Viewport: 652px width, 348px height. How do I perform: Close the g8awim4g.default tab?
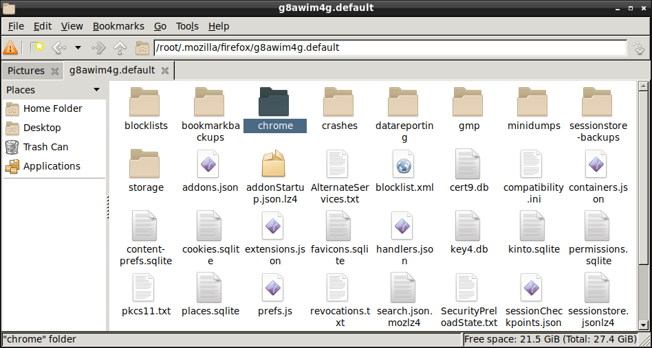(165, 71)
